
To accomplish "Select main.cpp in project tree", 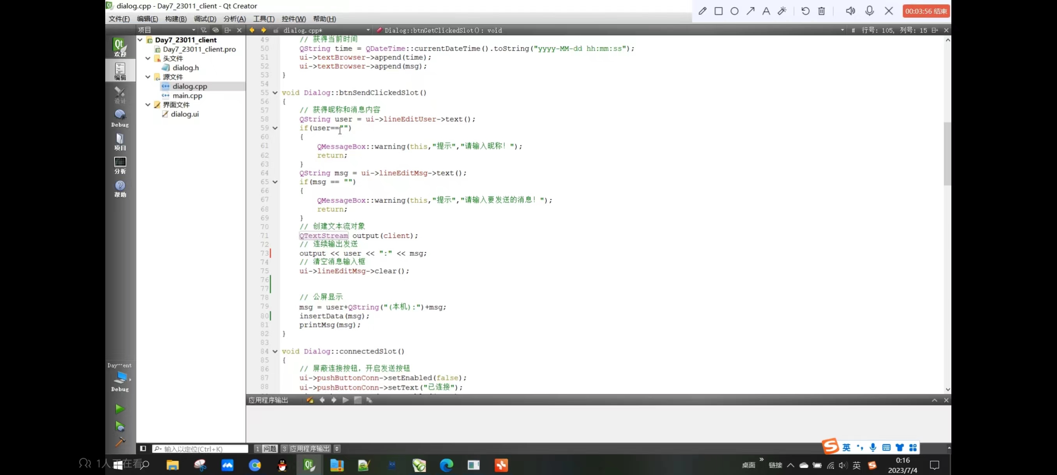I will [187, 95].
